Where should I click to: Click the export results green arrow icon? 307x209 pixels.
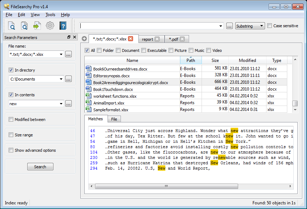37,26
